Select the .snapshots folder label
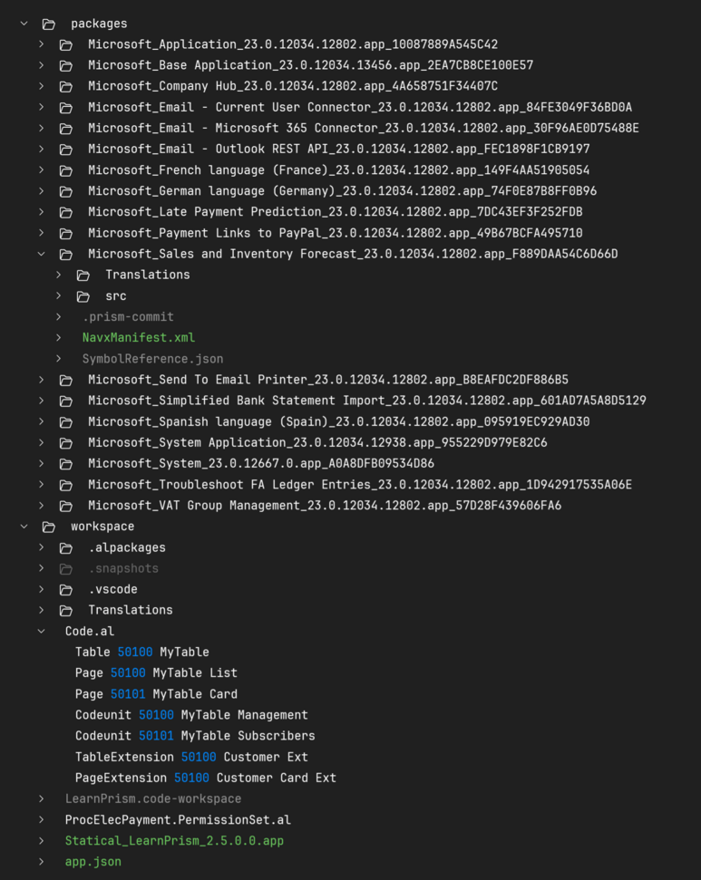Screen dimensions: 701x880 (x=123, y=568)
